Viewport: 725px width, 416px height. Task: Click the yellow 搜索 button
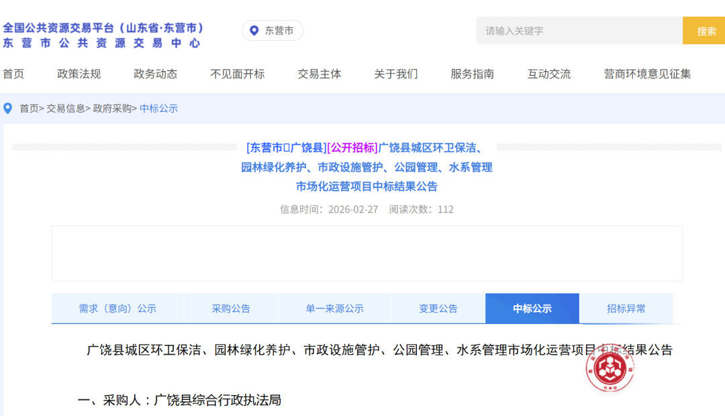coord(706,30)
